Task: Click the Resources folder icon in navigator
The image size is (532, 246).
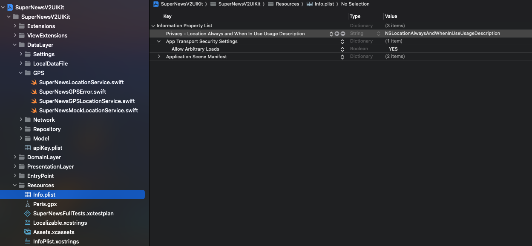Action: [x=22, y=185]
